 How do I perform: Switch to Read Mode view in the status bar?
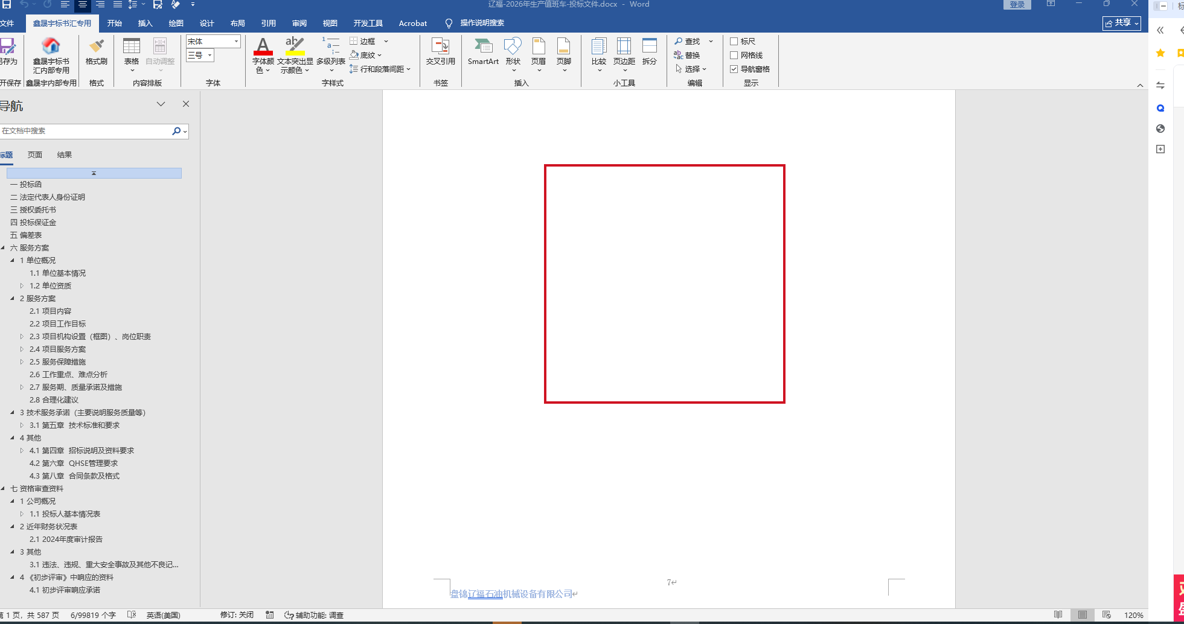click(x=1058, y=615)
